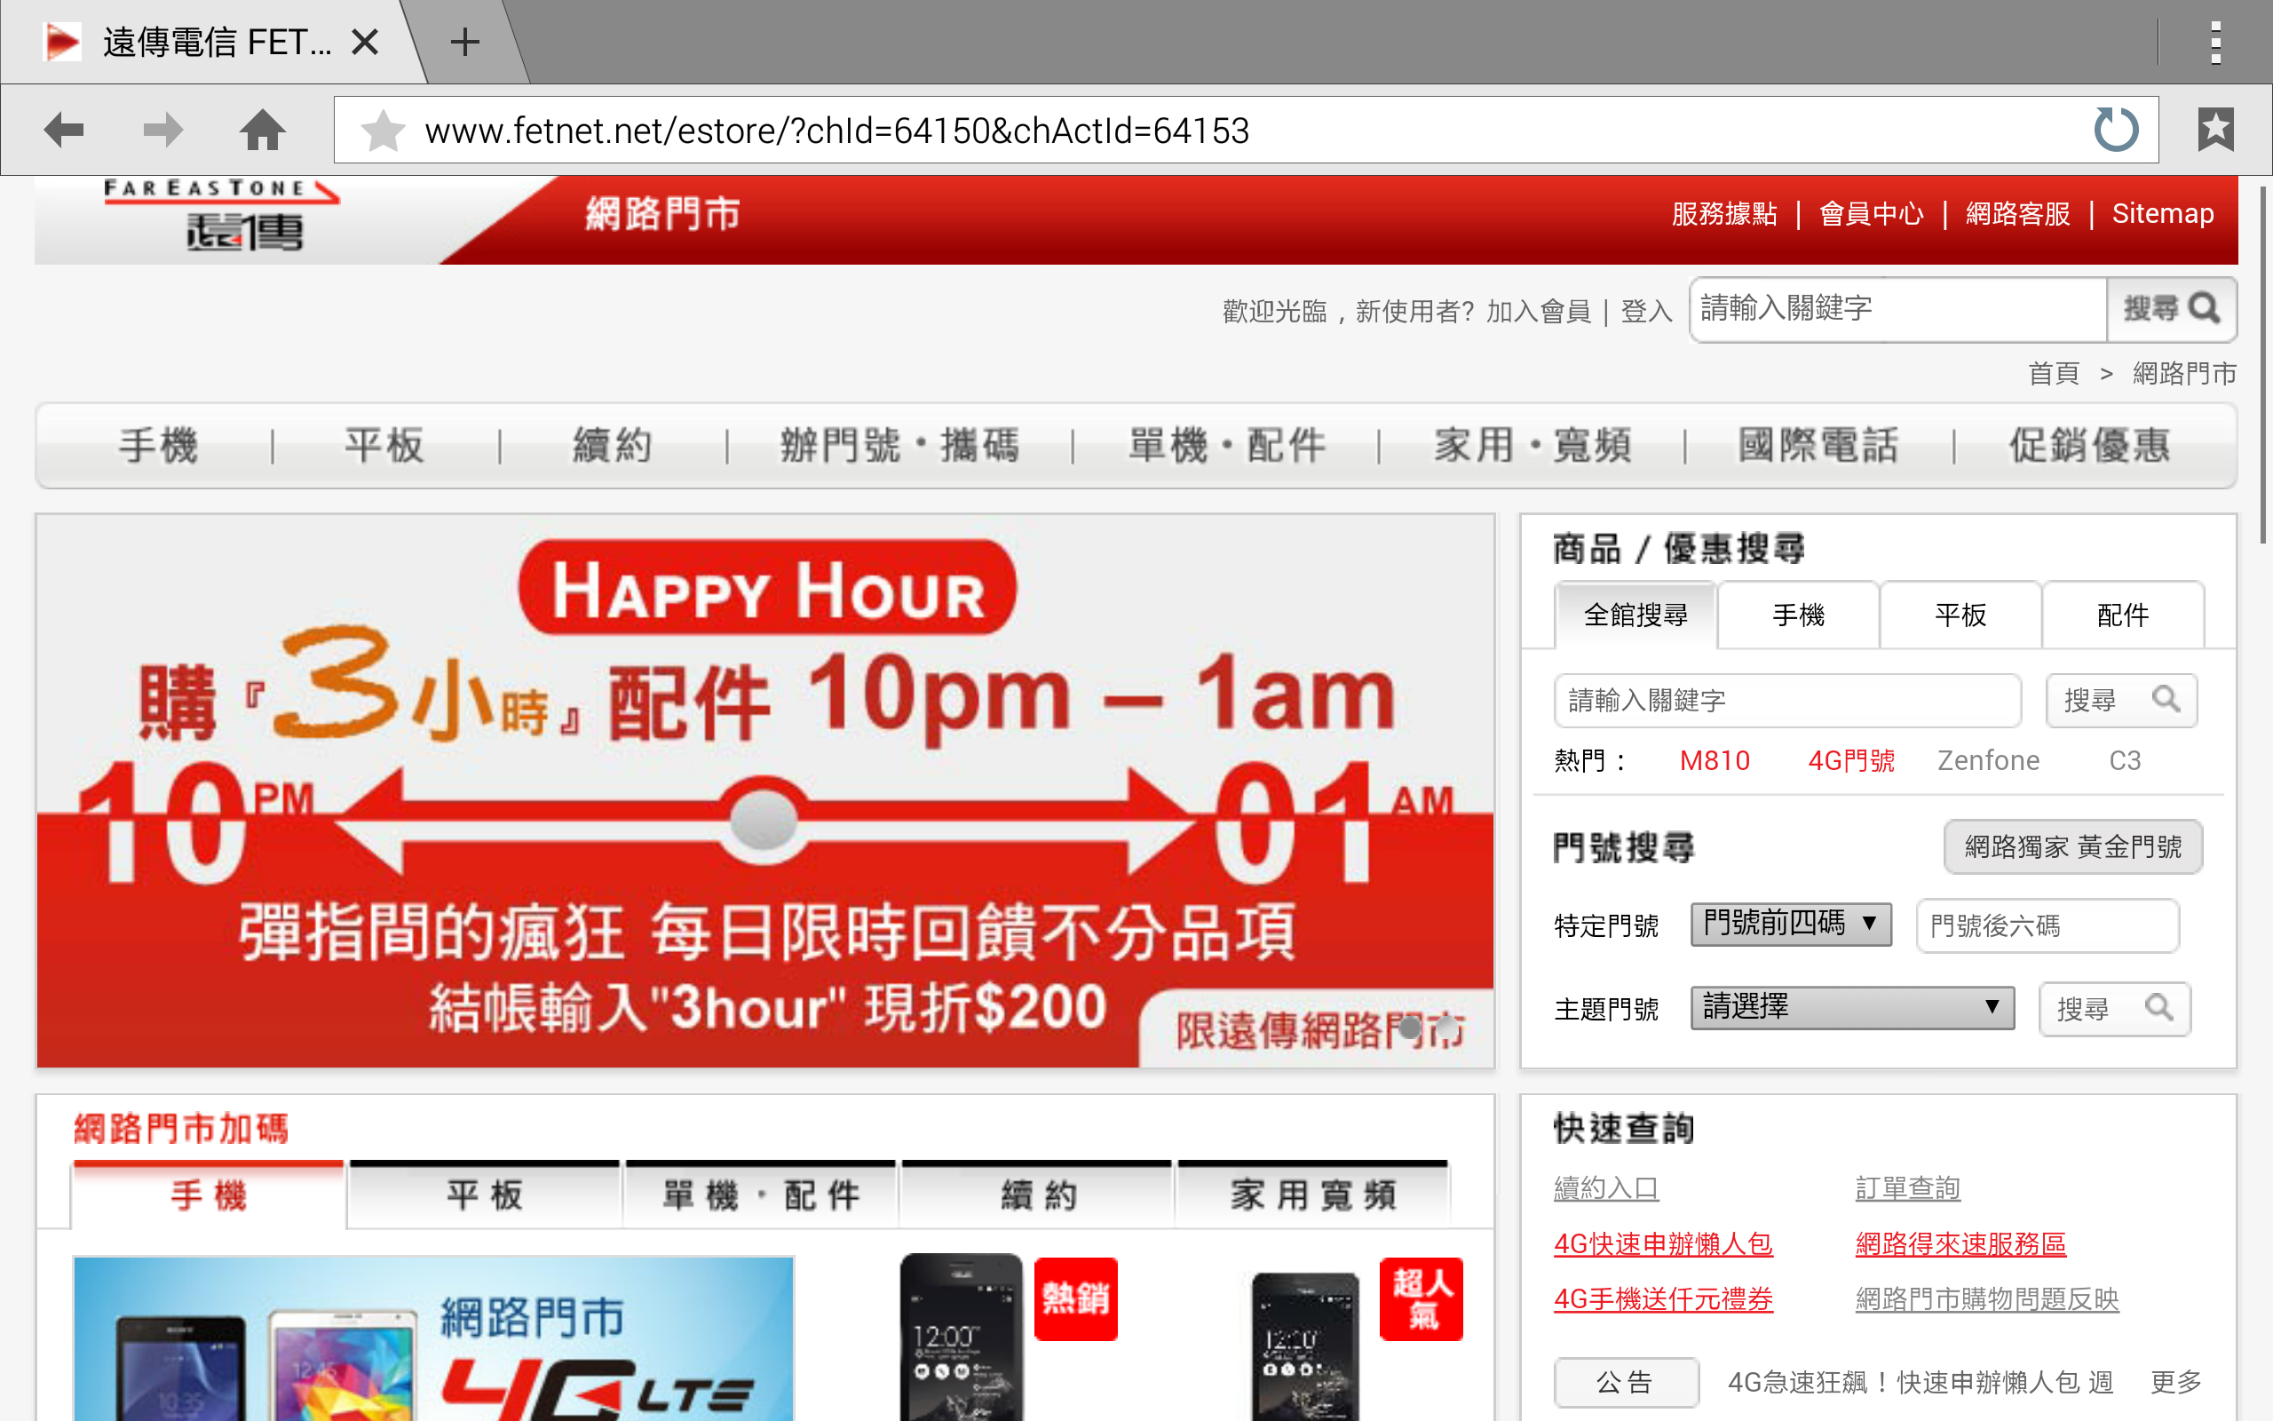
Task: Open Sitemap link
Action: tap(2162, 214)
